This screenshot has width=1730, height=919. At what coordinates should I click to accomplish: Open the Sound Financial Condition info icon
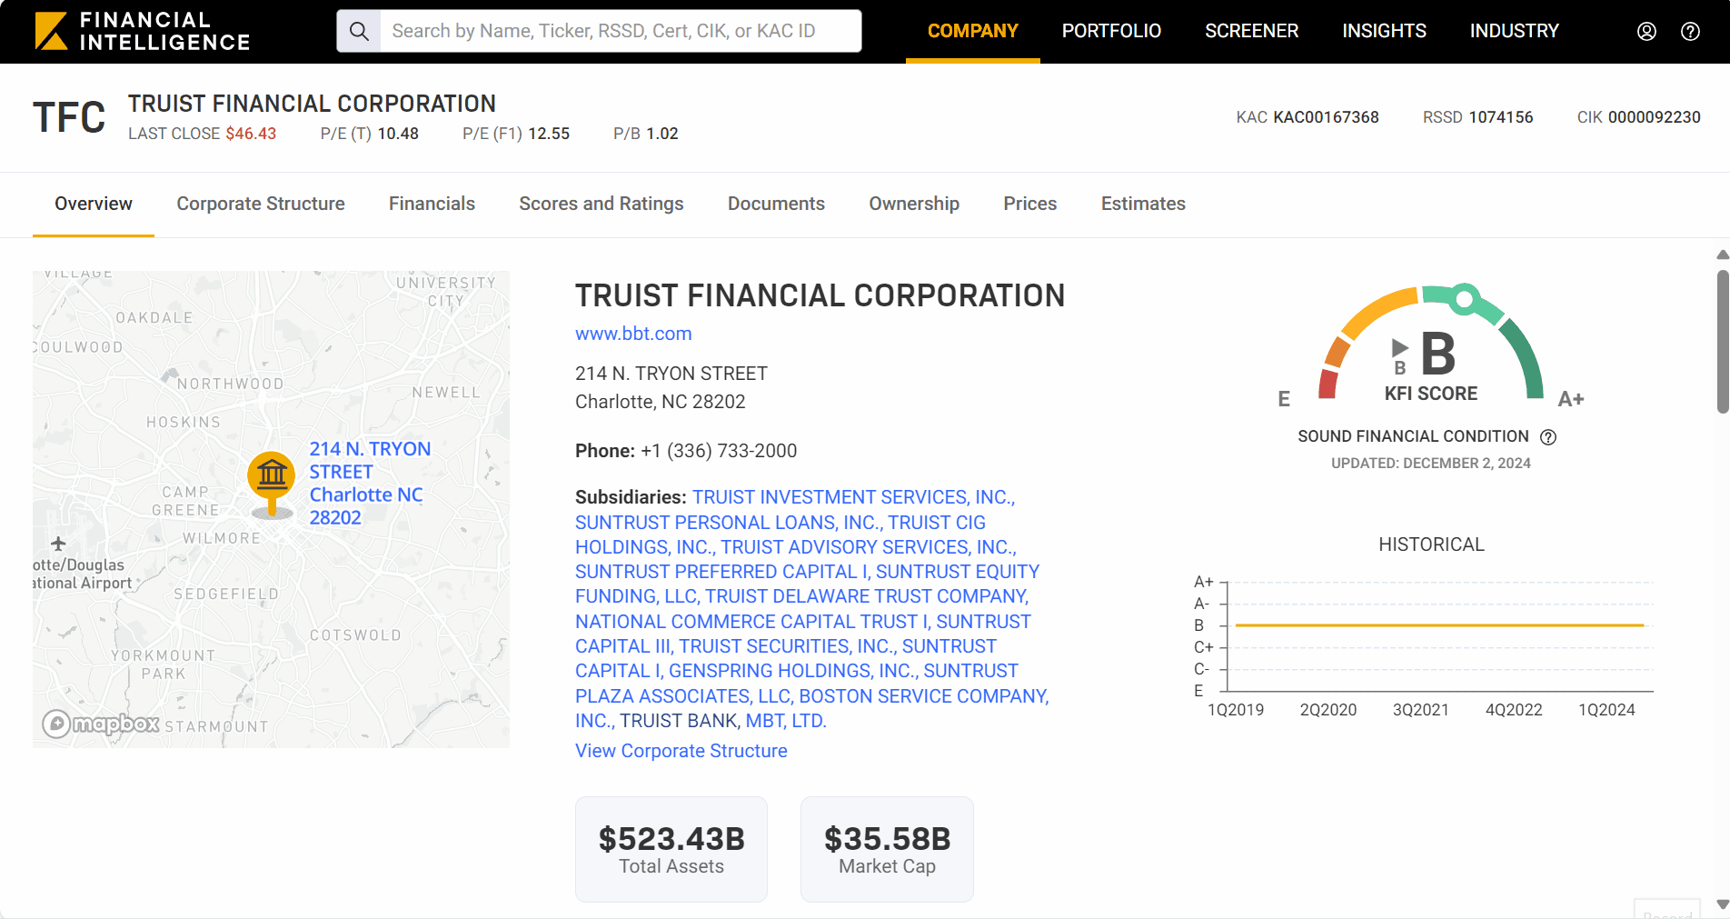point(1548,437)
